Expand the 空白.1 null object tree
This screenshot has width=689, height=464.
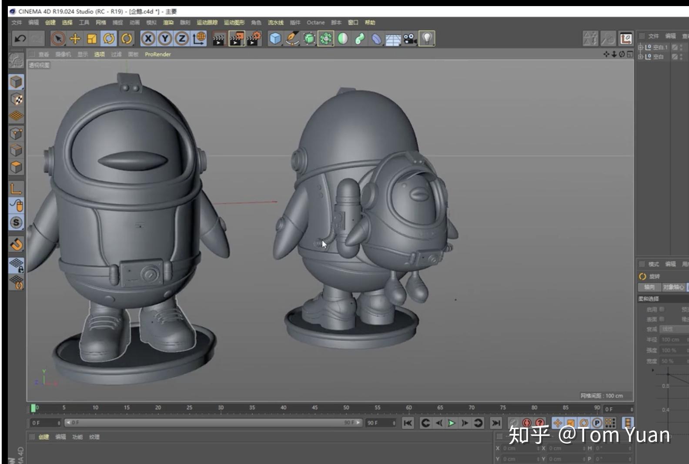coord(640,47)
